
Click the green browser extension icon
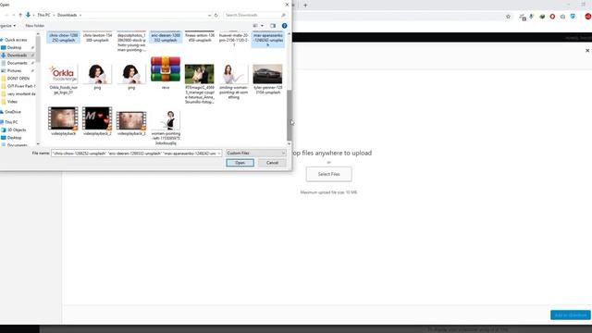(x=542, y=17)
